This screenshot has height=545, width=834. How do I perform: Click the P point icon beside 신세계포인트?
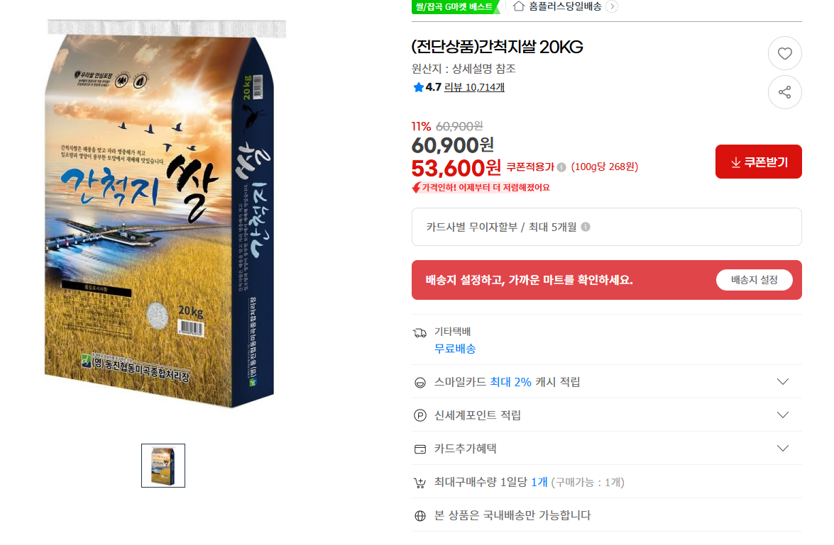coord(419,415)
